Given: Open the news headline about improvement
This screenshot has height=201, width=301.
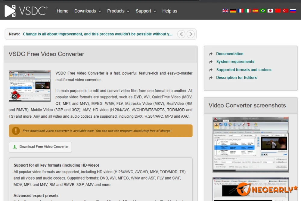Looking at the screenshot, I should click(98, 34).
